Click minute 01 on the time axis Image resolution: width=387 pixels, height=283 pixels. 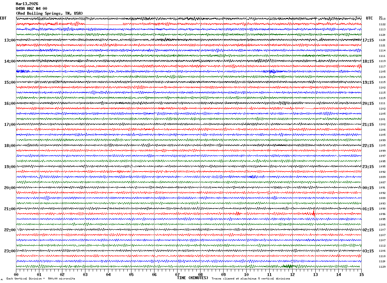point(39,274)
